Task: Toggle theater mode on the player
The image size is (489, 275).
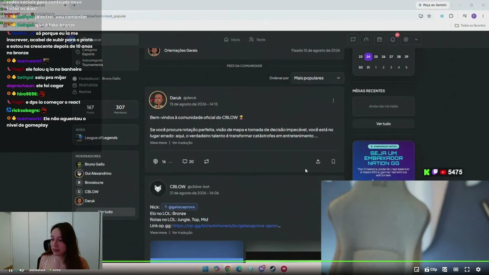Action: click(x=456, y=270)
